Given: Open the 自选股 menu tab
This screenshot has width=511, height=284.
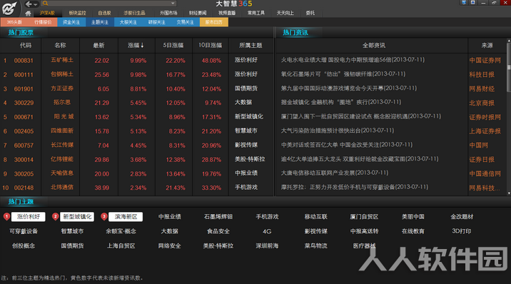Looking at the screenshot, I should [104, 13].
